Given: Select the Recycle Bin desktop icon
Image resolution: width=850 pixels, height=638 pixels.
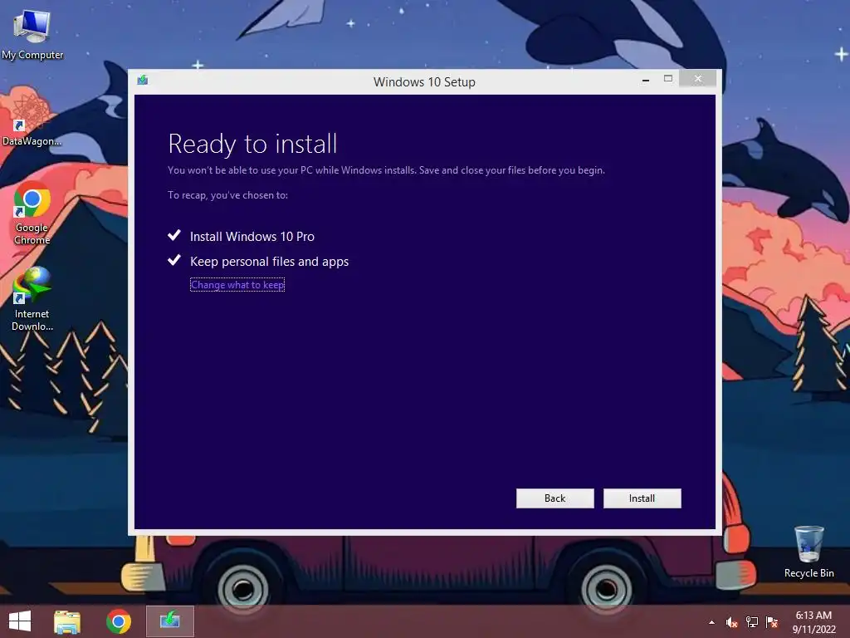Looking at the screenshot, I should pyautogui.click(x=808, y=552).
